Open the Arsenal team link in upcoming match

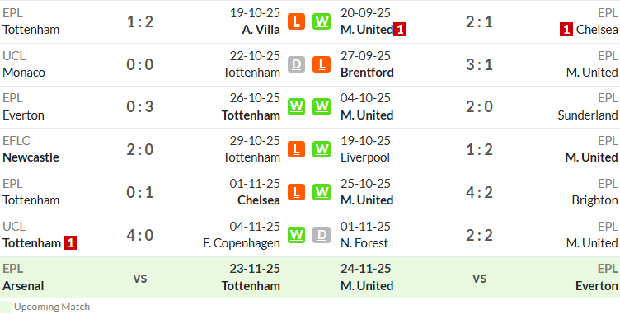click(23, 286)
